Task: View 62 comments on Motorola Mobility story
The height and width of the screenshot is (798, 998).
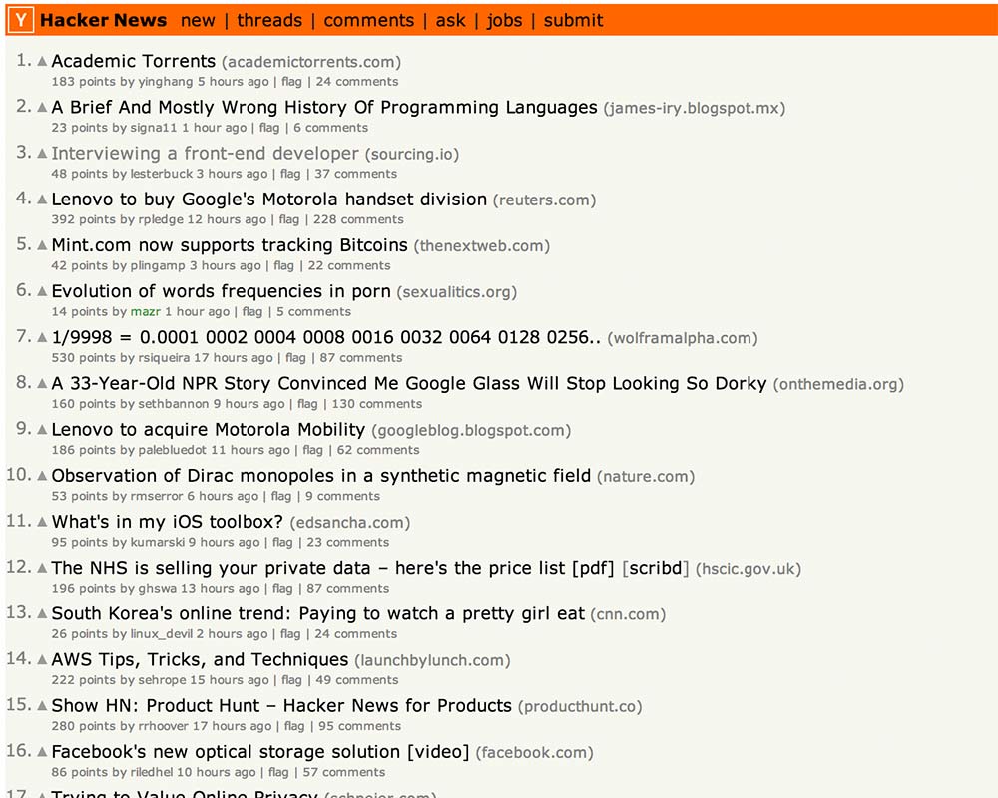Action: click(378, 450)
